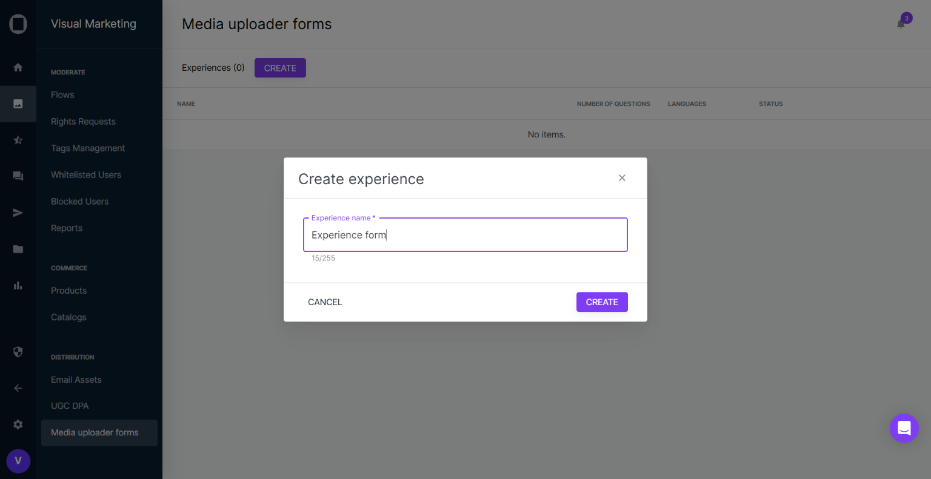Select Rights Requests menu item
Image resolution: width=931 pixels, height=479 pixels.
point(83,122)
